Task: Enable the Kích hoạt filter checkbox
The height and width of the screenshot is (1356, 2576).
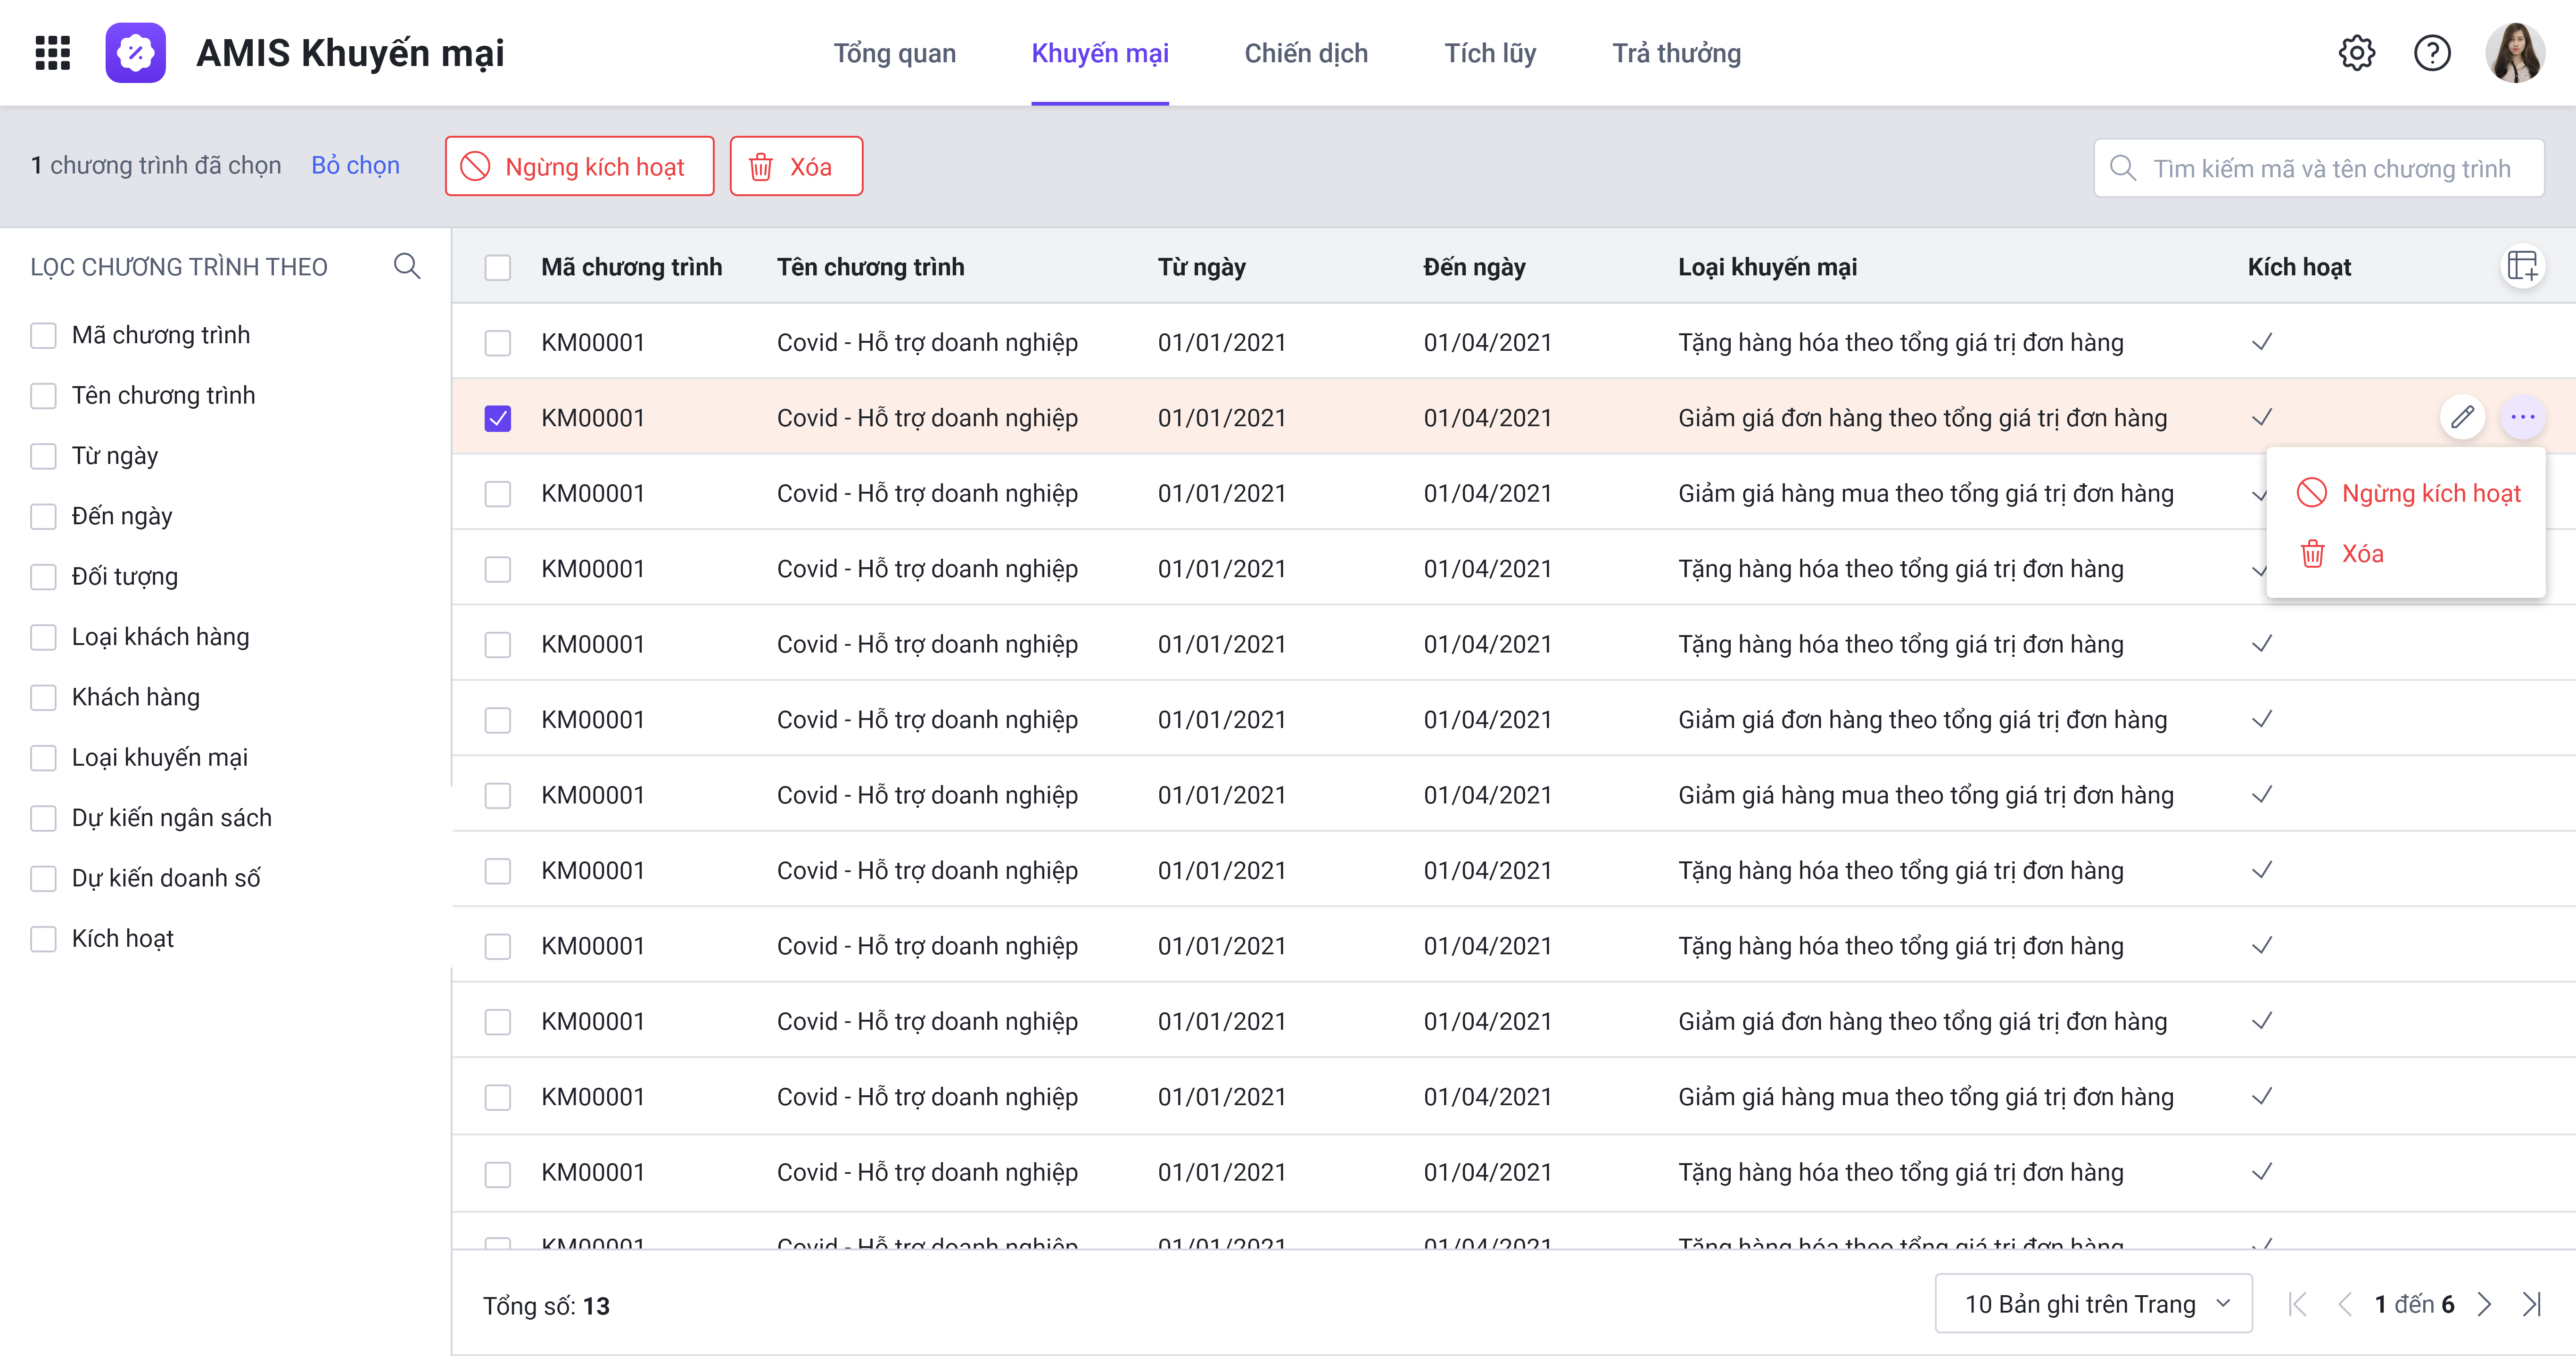Action: [x=43, y=939]
